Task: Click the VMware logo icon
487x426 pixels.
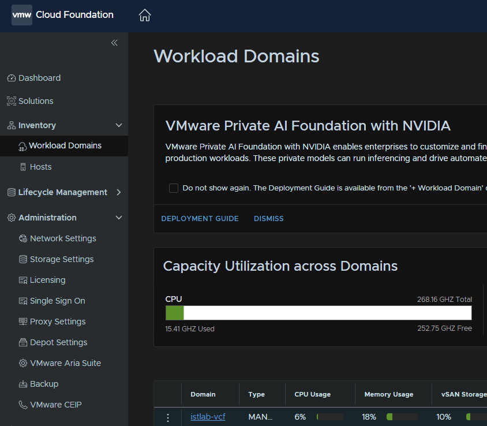Action: [22, 15]
